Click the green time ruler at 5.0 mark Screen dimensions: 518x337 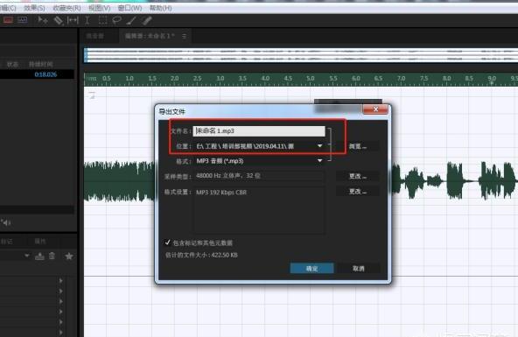pyautogui.click(x=311, y=79)
